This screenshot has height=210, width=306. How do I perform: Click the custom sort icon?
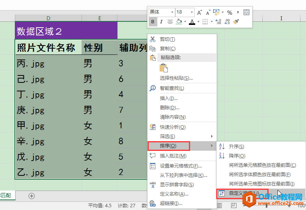(x=222, y=193)
